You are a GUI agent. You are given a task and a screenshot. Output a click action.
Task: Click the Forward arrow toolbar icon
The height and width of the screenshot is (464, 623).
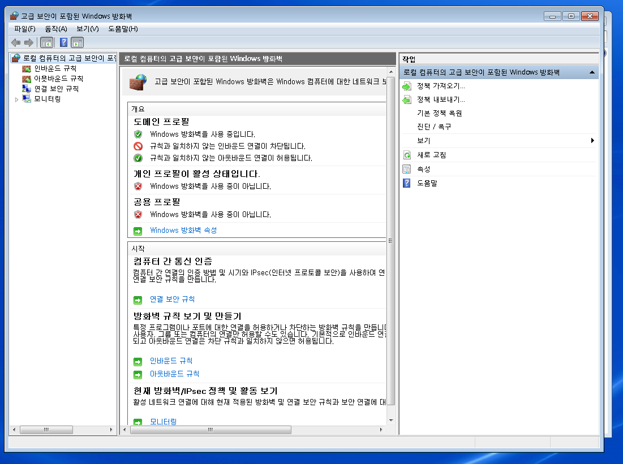29,42
